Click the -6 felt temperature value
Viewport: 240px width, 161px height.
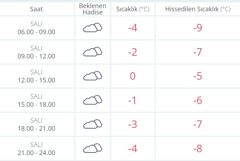pyautogui.click(x=198, y=100)
